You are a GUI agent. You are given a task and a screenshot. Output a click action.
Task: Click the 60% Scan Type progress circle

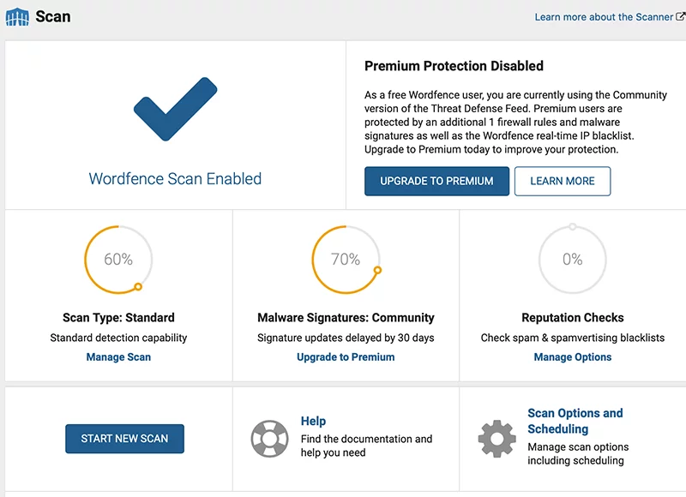[118, 260]
